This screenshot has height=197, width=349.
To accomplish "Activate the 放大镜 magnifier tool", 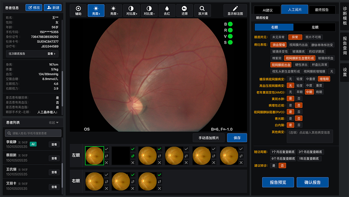I will (x=202, y=11).
